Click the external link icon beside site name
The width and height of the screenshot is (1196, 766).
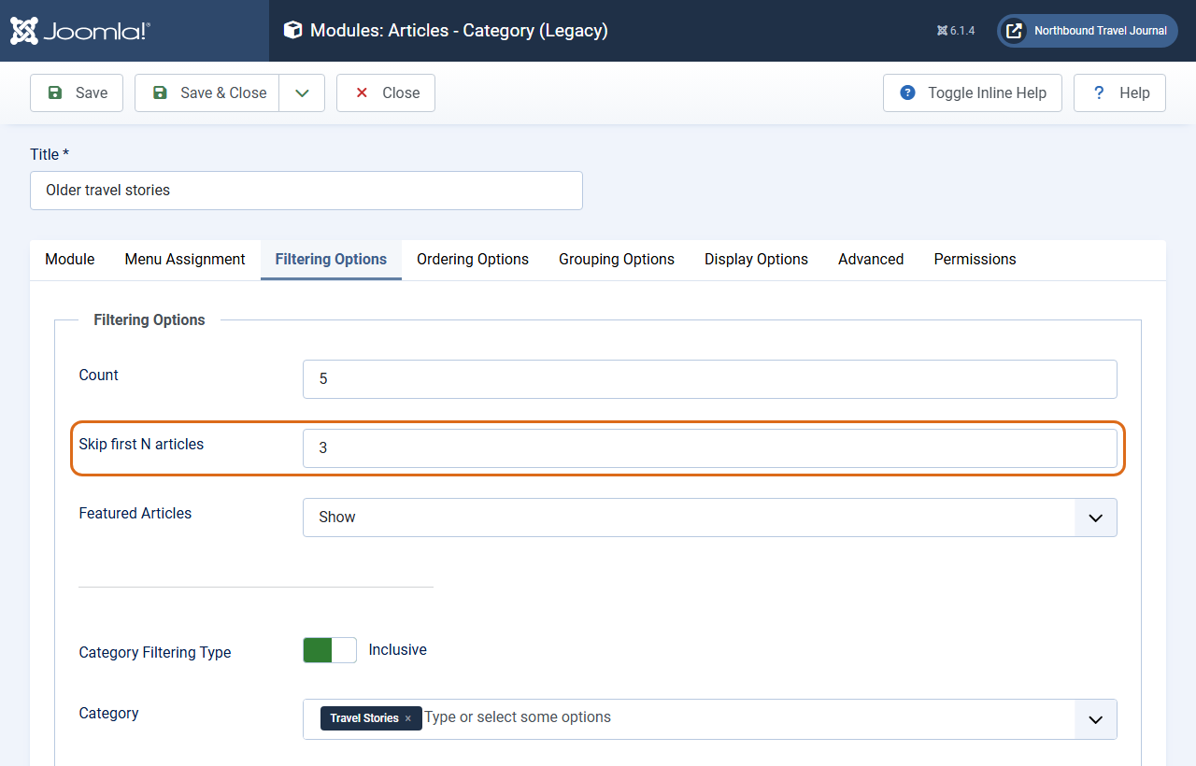1014,31
